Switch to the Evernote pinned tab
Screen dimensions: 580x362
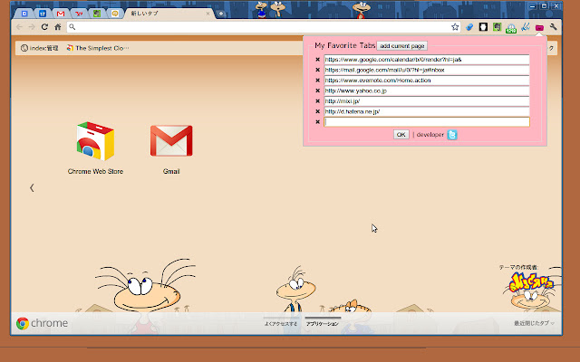(x=97, y=14)
